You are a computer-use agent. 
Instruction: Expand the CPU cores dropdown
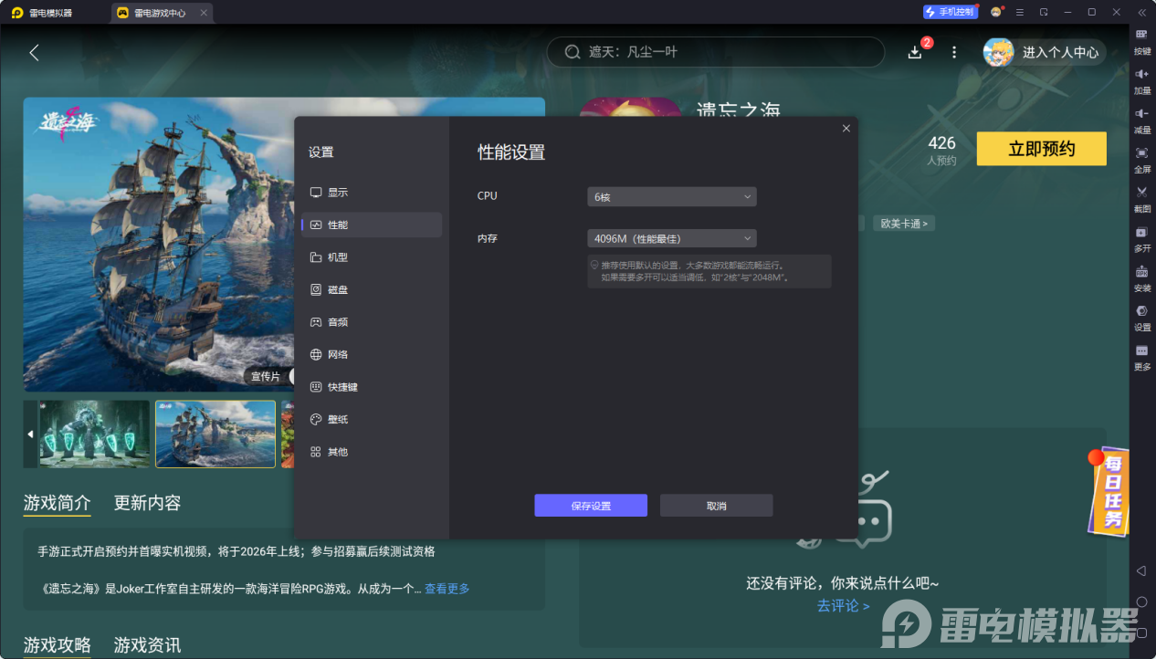pos(671,196)
